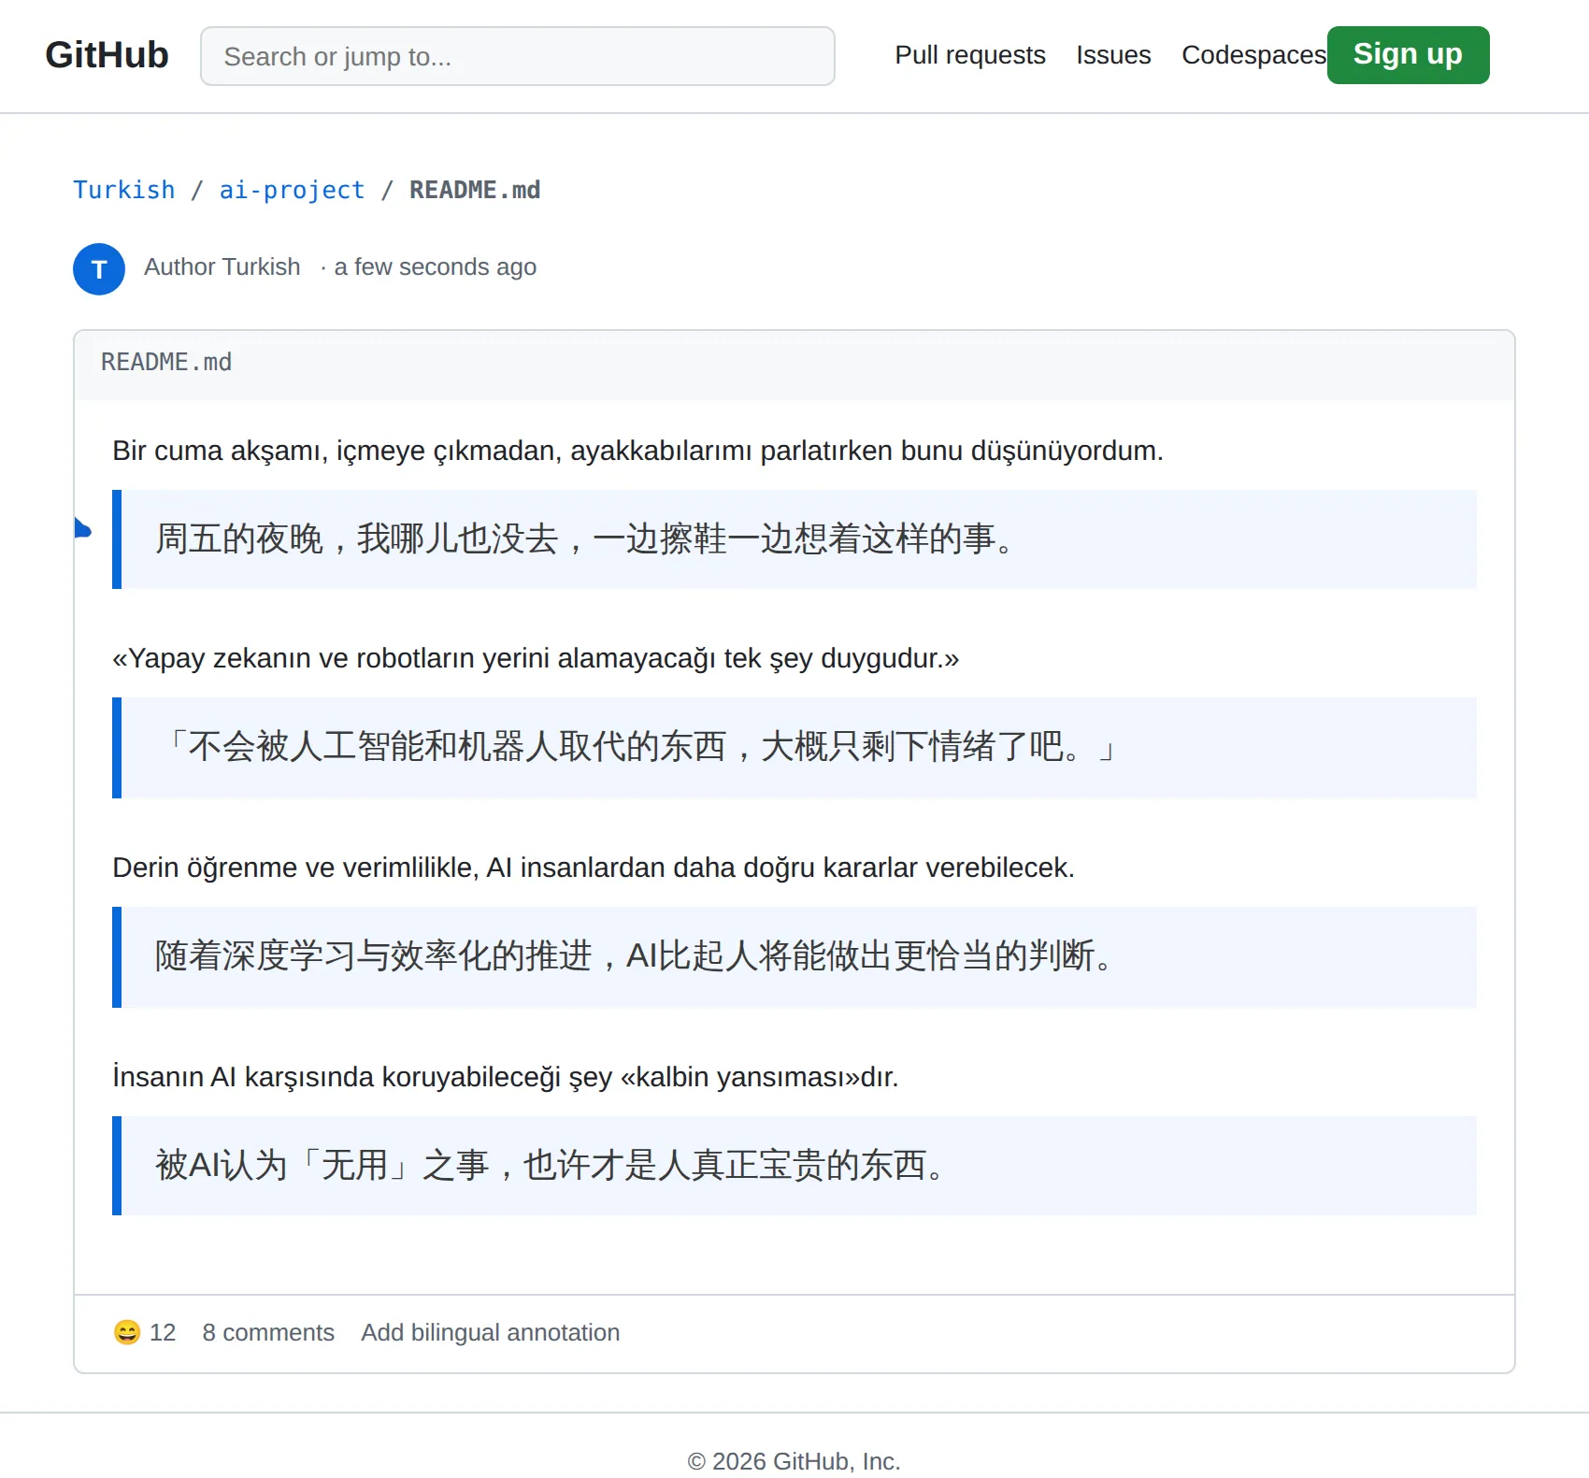
Task: Open the Issues nav item
Action: point(1113,55)
